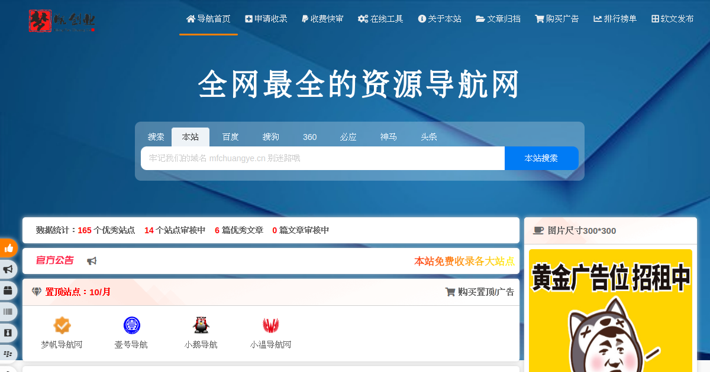Click the thumbs-up icon in left sidebar

(x=8, y=248)
